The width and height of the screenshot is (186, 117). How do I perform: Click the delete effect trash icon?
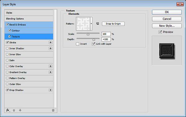tap(53, 110)
